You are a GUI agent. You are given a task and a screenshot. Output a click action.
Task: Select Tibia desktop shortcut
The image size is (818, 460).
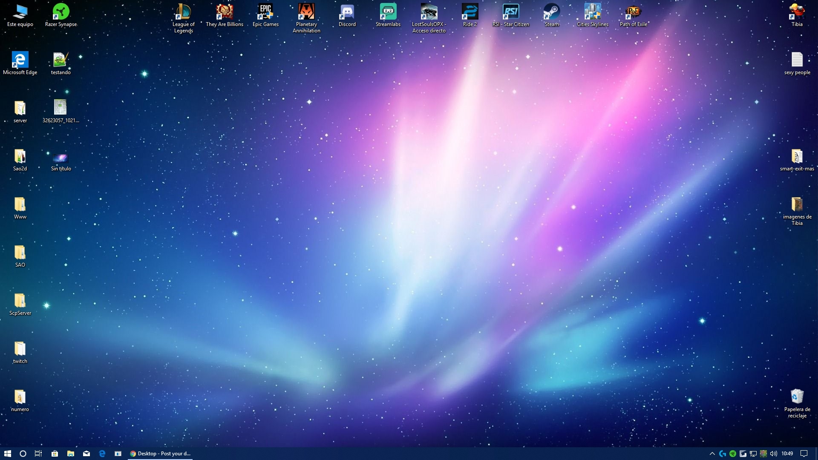click(797, 15)
